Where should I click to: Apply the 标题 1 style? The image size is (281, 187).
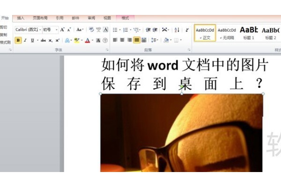point(249,33)
